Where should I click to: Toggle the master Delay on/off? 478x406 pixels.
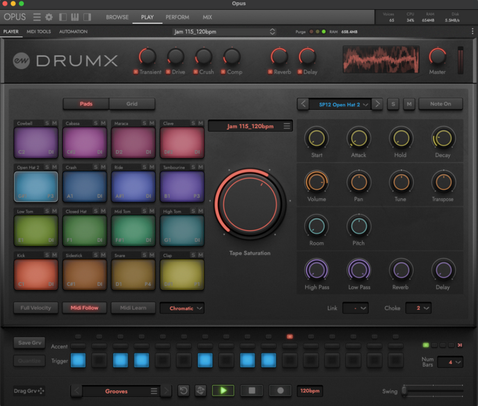tap(299, 72)
